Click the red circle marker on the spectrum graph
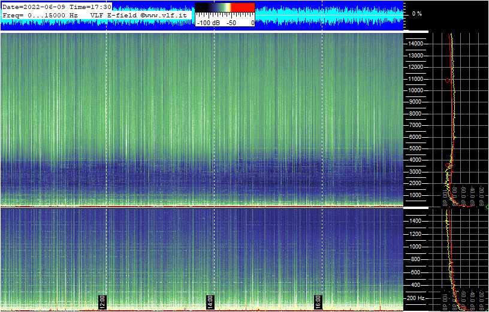489x312 pixels. pos(447,80)
